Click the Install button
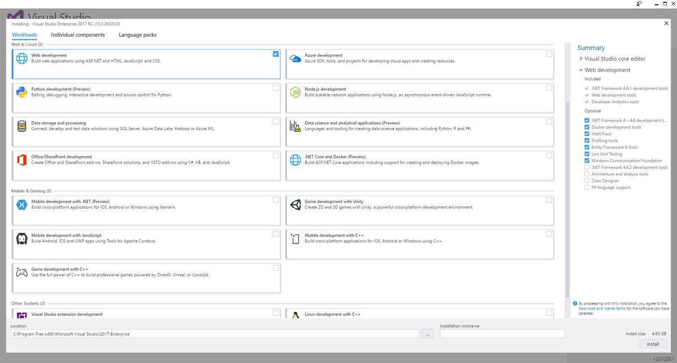Viewport: 677px width, 363px height. 653,344
